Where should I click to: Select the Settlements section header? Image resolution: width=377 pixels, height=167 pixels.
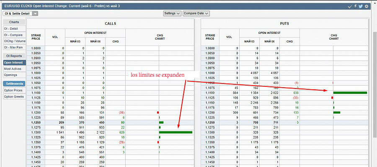coord(14,83)
